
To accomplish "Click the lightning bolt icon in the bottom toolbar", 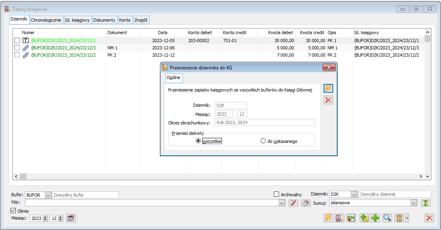I will [328, 218].
